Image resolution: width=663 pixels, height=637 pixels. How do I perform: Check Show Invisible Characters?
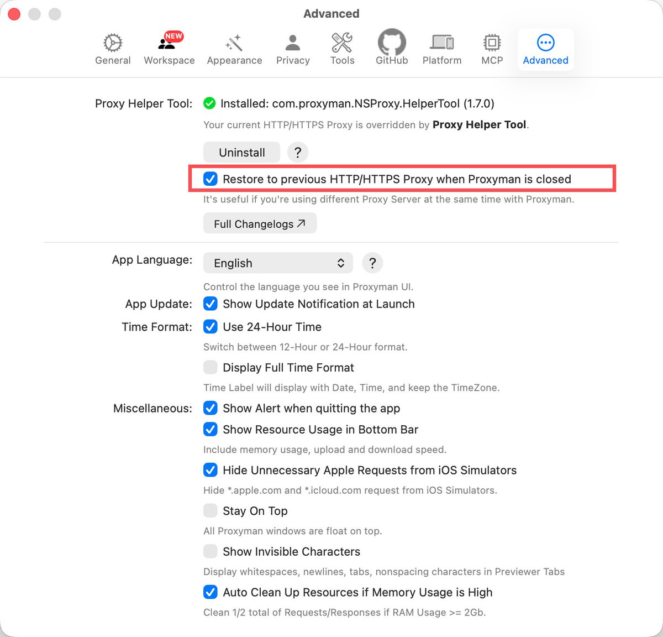pyautogui.click(x=210, y=551)
